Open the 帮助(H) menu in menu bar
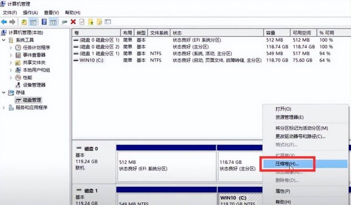 coord(72,12)
